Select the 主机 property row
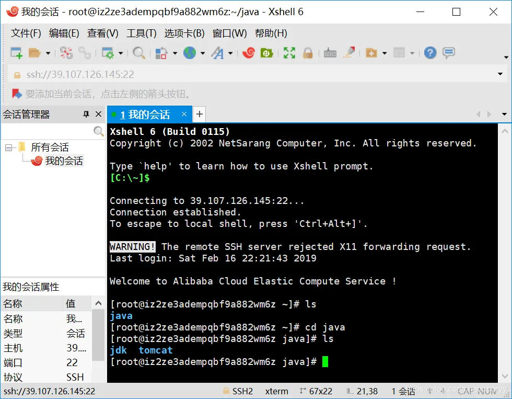512x399 pixels. (x=46, y=348)
